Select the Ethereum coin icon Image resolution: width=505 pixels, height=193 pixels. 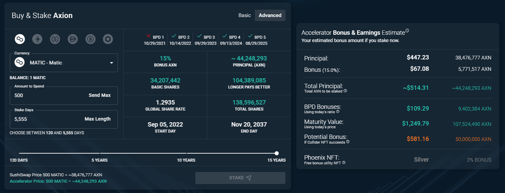(37, 39)
